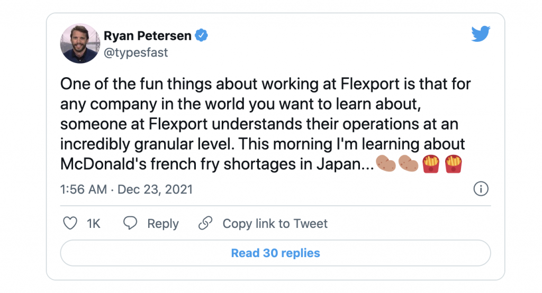Viewport: 542px width, 293px height.
Task: Open the tweet info circle icon
Action: click(x=481, y=189)
